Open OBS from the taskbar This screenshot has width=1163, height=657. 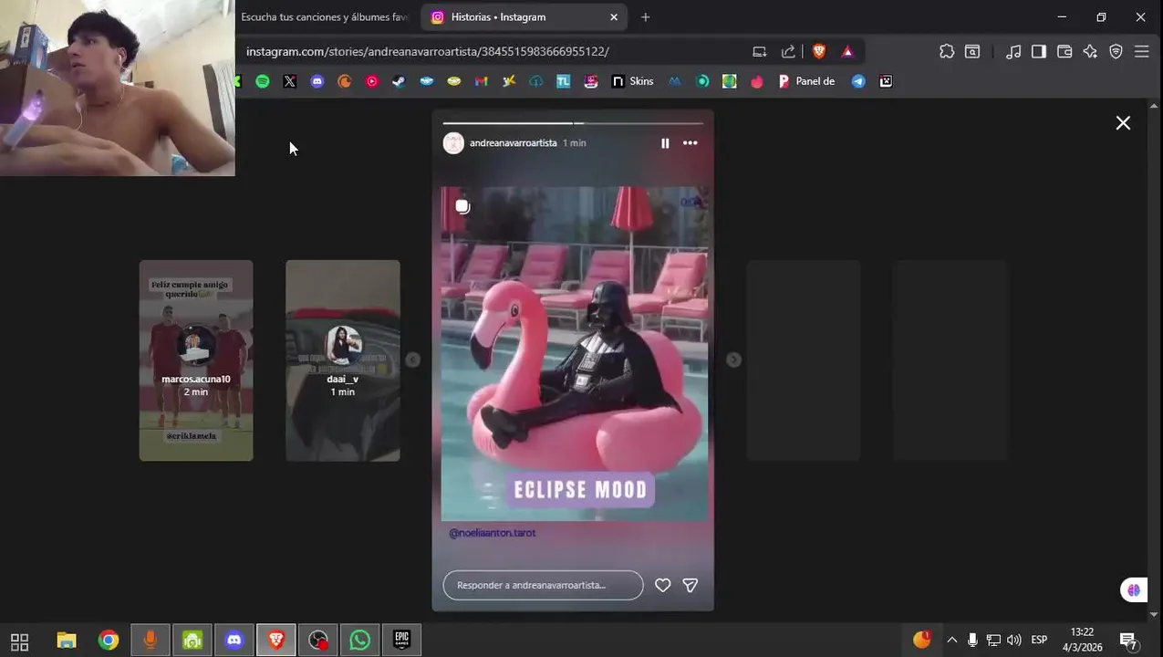[318, 641]
